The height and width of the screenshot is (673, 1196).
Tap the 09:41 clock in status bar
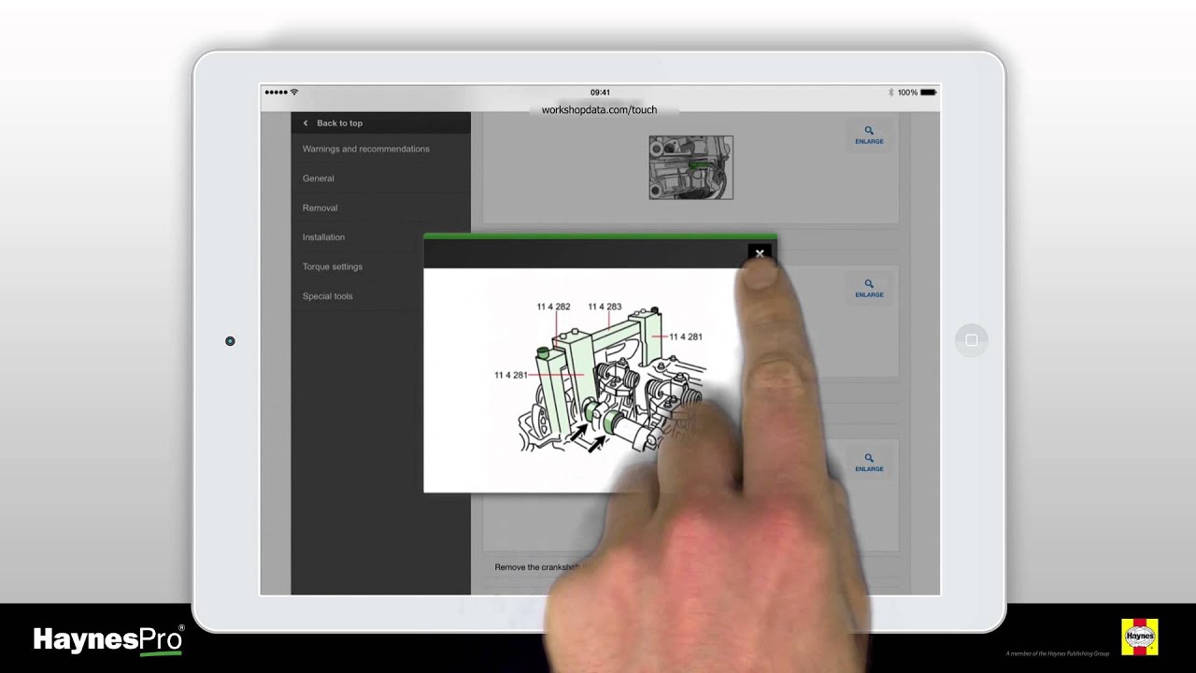point(600,93)
